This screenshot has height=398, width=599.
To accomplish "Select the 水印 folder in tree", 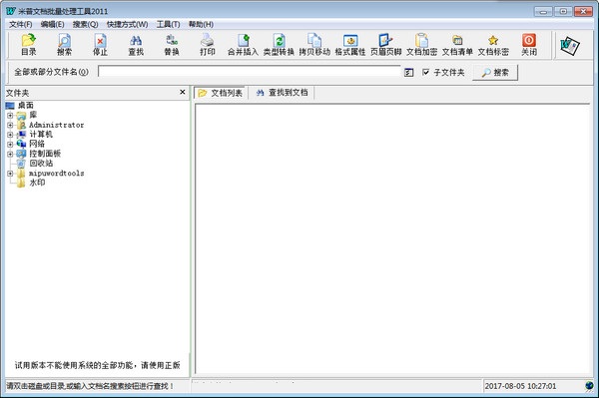I will [x=37, y=183].
